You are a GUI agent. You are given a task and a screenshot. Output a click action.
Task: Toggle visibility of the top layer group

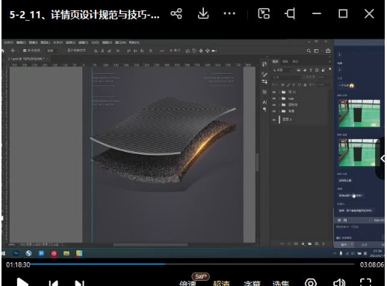(x=274, y=92)
